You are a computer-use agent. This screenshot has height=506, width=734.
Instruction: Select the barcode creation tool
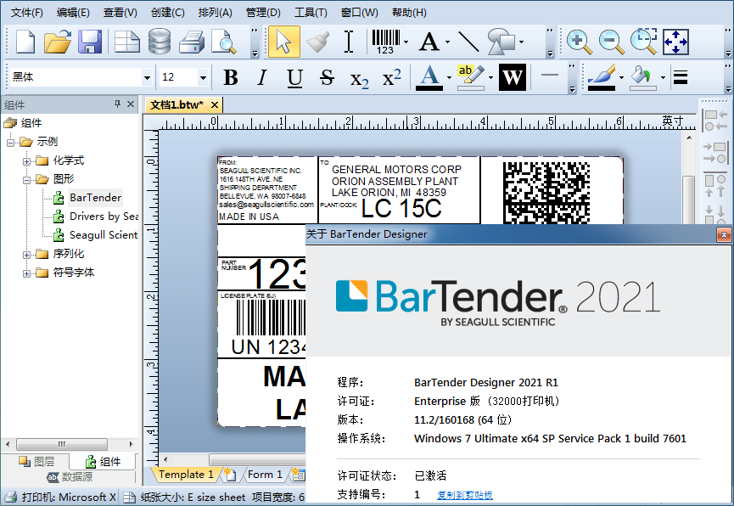(x=386, y=42)
